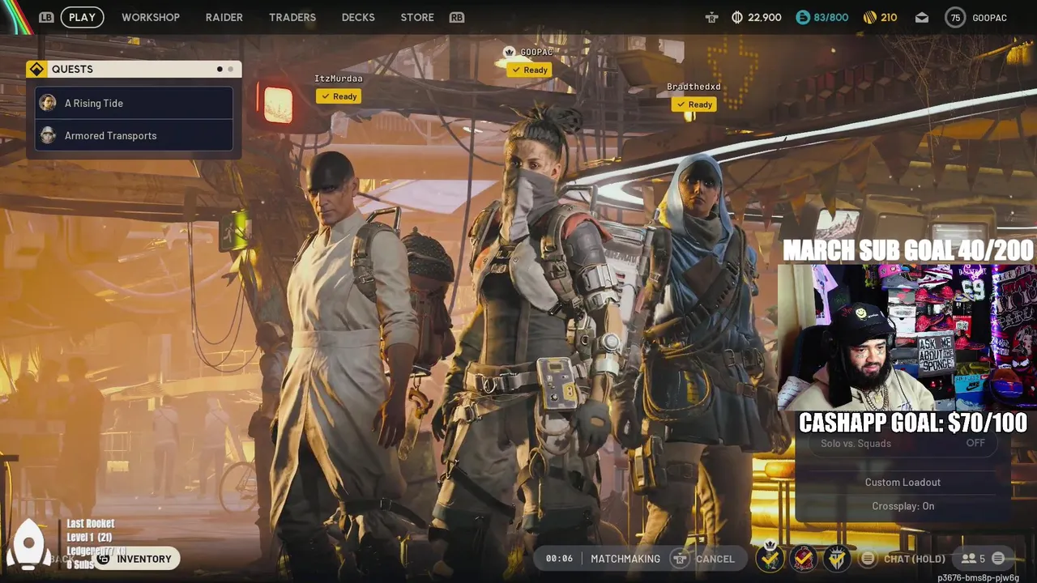Click the streamer webcam overlay
The height and width of the screenshot is (583, 1037).
tap(907, 338)
